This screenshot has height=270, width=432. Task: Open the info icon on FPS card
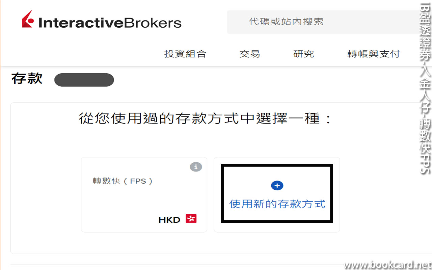pos(196,167)
